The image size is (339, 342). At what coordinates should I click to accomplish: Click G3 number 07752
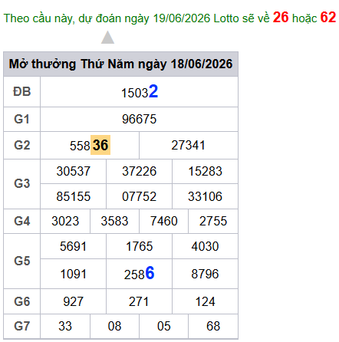(x=139, y=196)
